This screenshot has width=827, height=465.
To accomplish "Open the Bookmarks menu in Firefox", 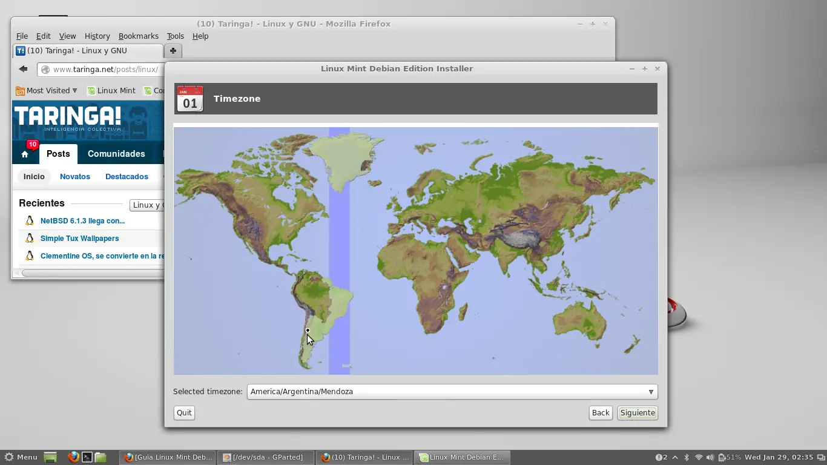I will click(138, 36).
